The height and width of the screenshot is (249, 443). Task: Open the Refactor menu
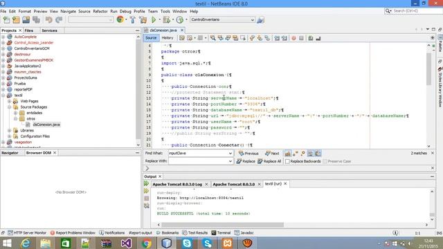(x=100, y=11)
